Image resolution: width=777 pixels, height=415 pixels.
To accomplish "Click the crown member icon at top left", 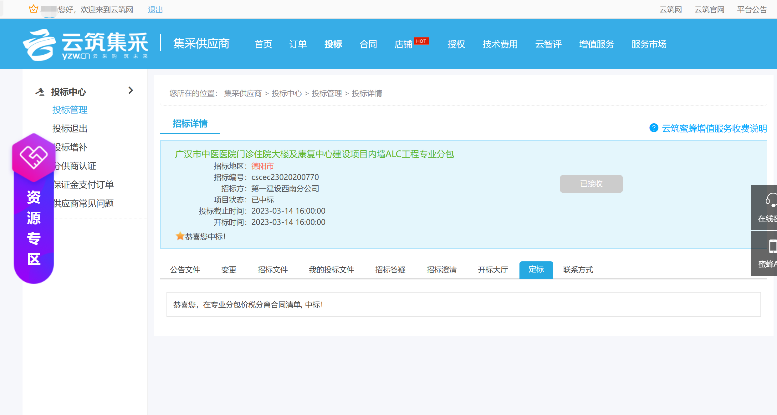I will click(x=33, y=9).
